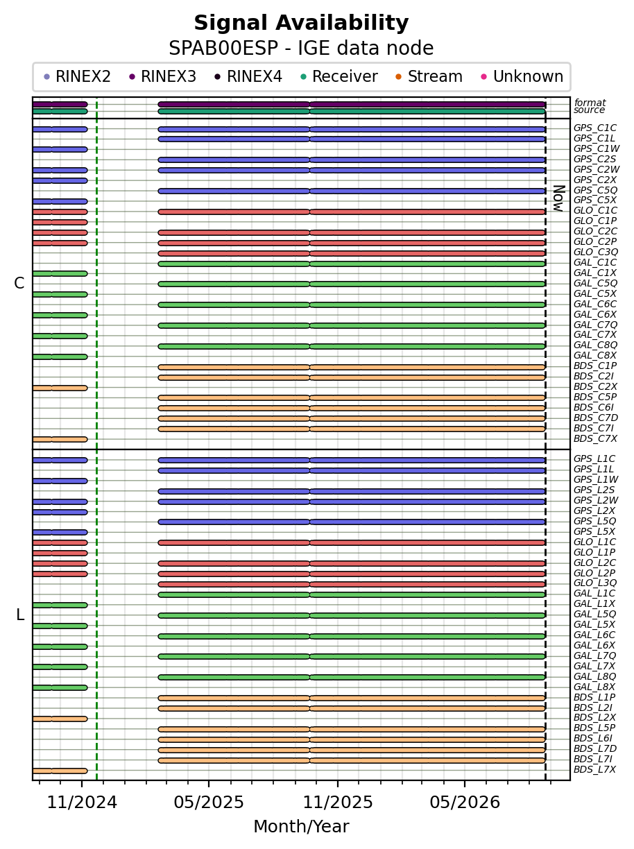Click the GLO_L1C row label
Image resolution: width=634 pixels, height=849 pixels.
(x=594, y=542)
